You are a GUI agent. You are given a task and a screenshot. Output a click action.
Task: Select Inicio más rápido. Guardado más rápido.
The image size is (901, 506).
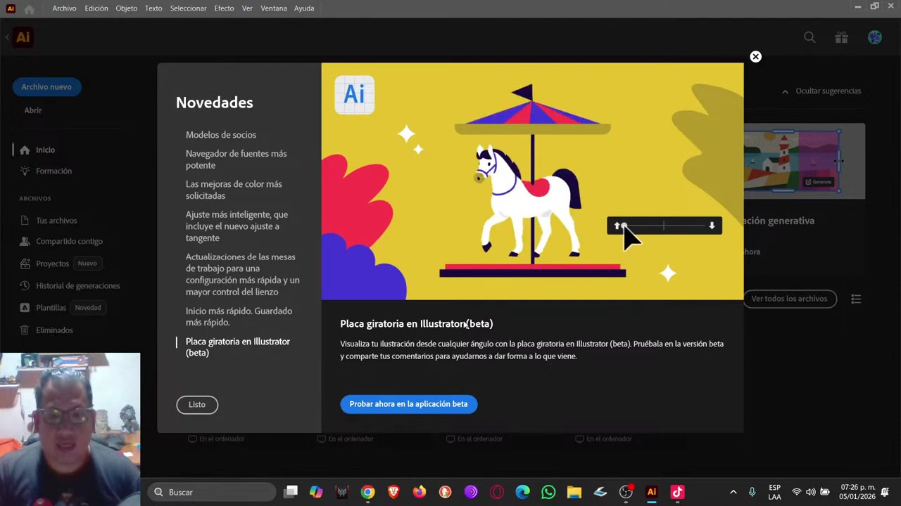pos(239,316)
